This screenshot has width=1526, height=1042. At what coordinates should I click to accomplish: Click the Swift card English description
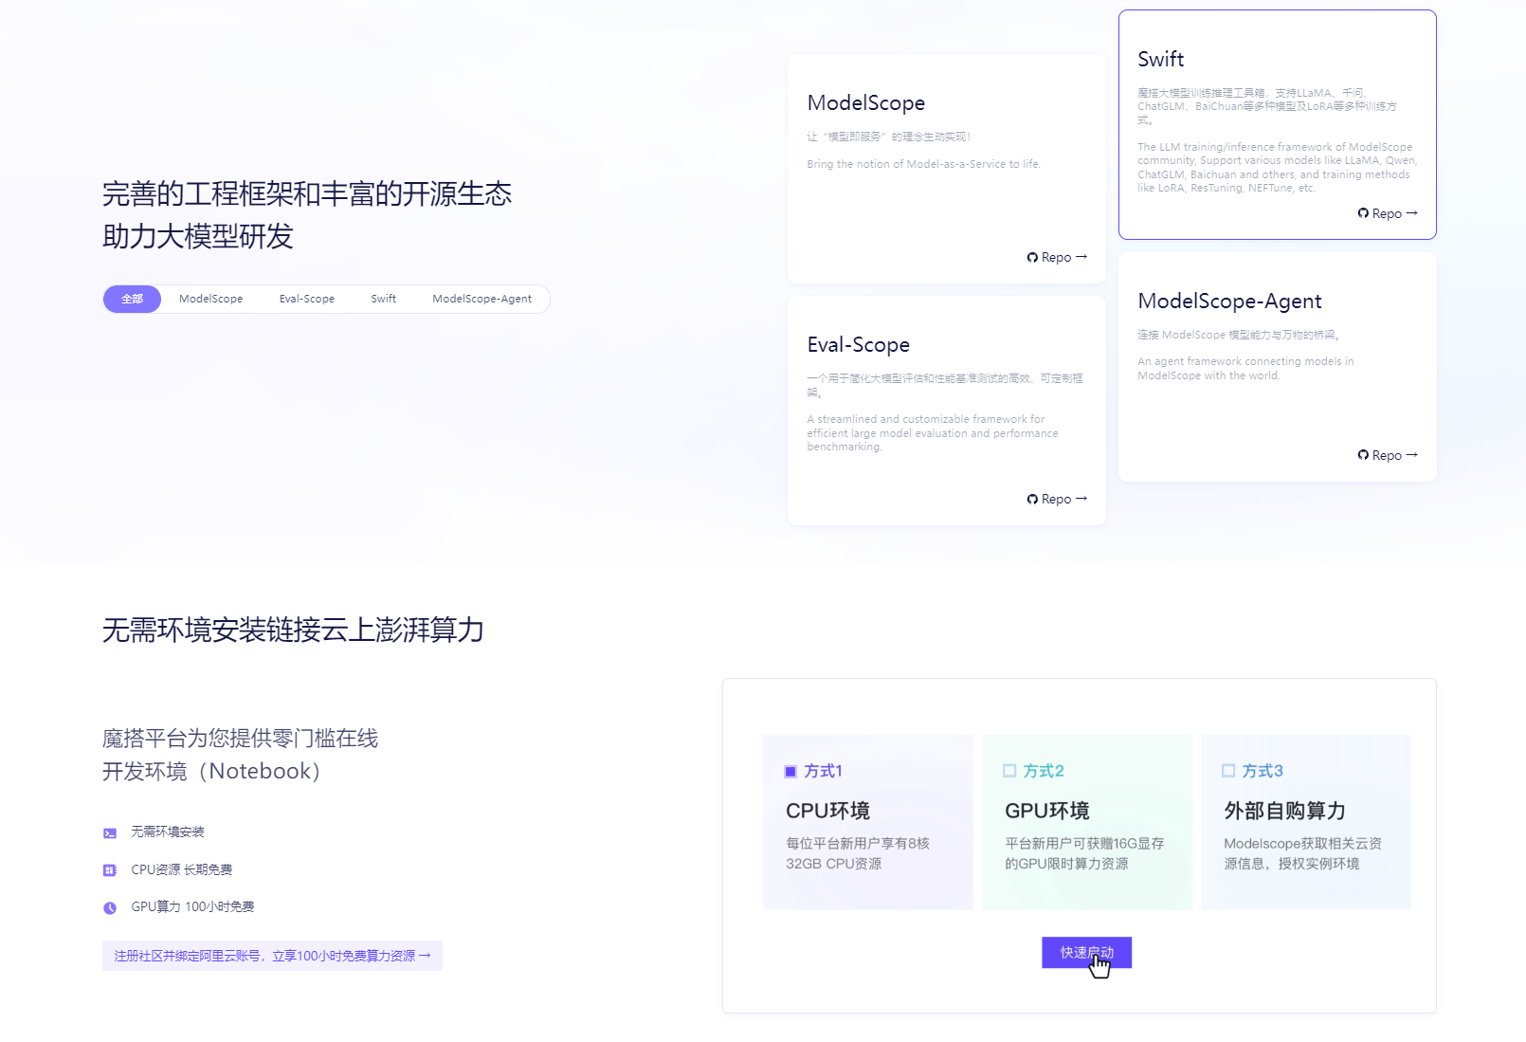click(x=1277, y=168)
